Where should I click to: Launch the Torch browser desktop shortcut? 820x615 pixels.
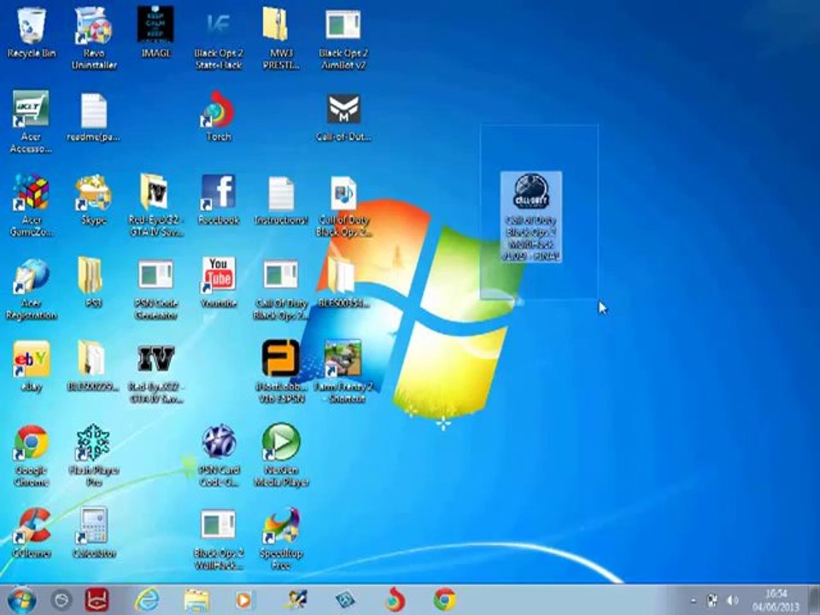[219, 116]
